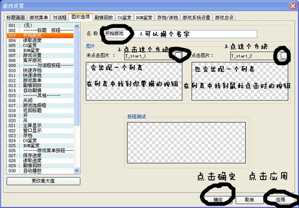Click the 应用 button
Viewport: 299px width, 208px height.
(x=280, y=200)
